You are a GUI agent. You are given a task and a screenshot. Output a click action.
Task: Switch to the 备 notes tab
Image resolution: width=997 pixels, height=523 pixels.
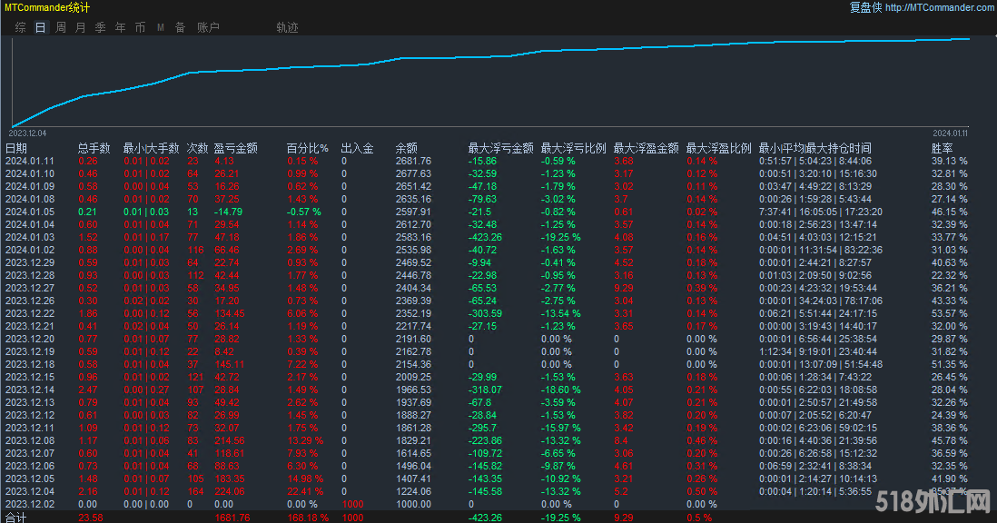tap(180, 27)
